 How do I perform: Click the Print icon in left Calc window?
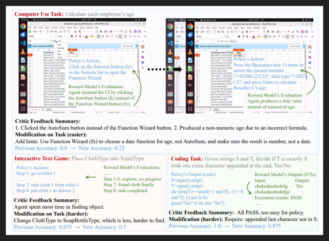coord(51,31)
